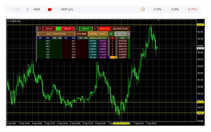Click the MB value -16.0
This screenshot has height=132, width=211.
[x=48, y=41]
